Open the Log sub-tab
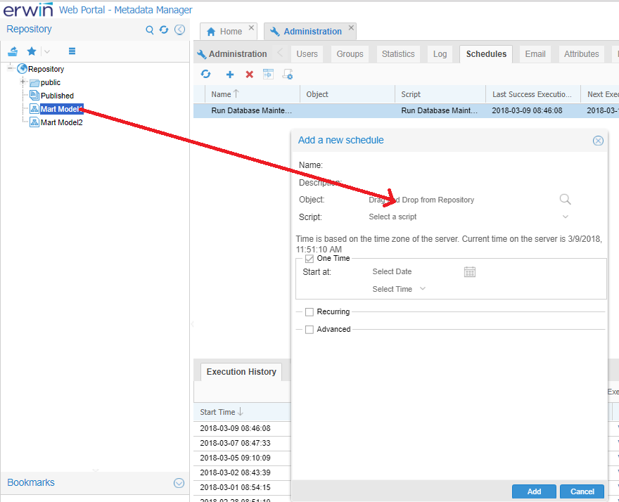Image resolution: width=619 pixels, height=502 pixels. [440, 54]
